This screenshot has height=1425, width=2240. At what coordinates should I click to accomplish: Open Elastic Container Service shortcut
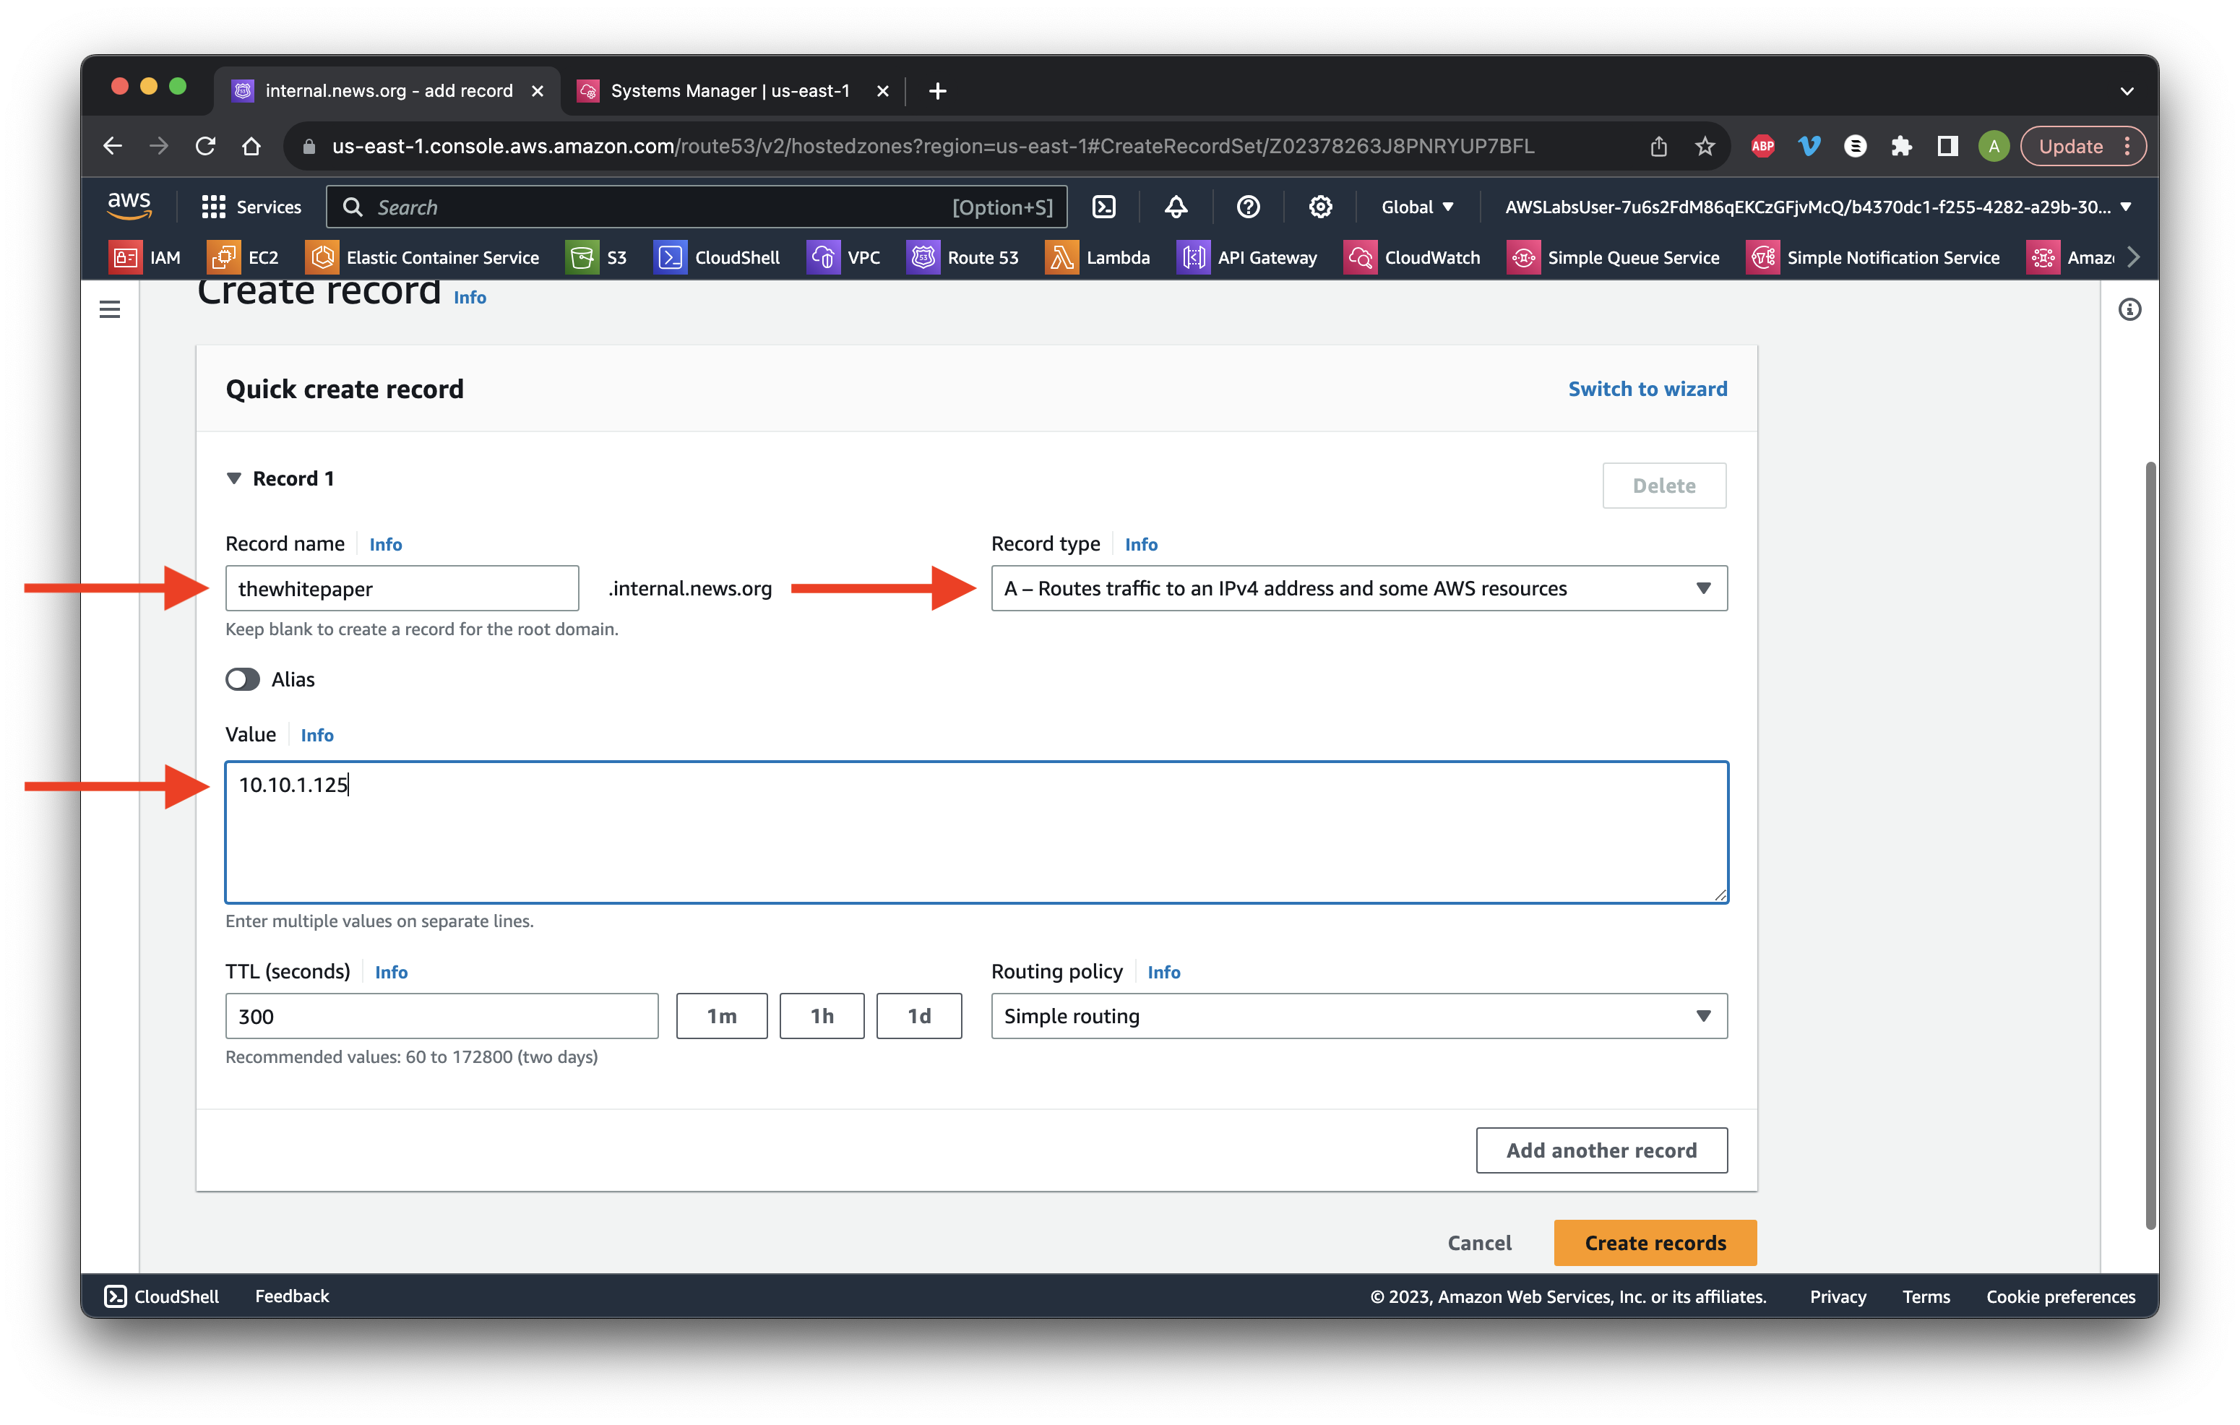coord(423,258)
